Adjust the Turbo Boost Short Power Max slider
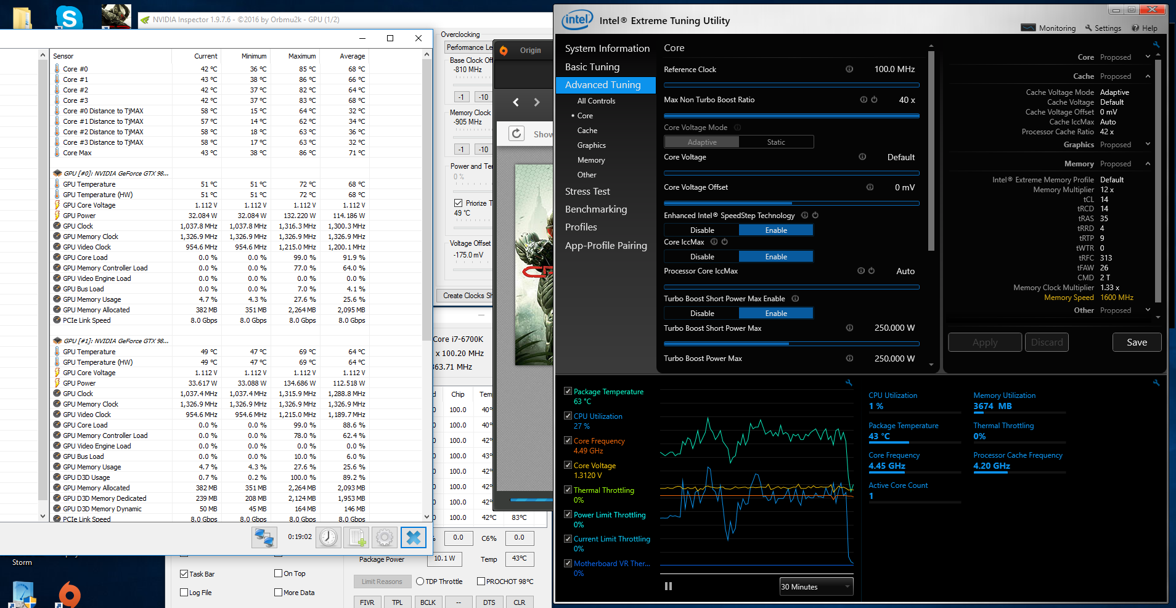Viewport: 1176px width, 608px height. [791, 343]
